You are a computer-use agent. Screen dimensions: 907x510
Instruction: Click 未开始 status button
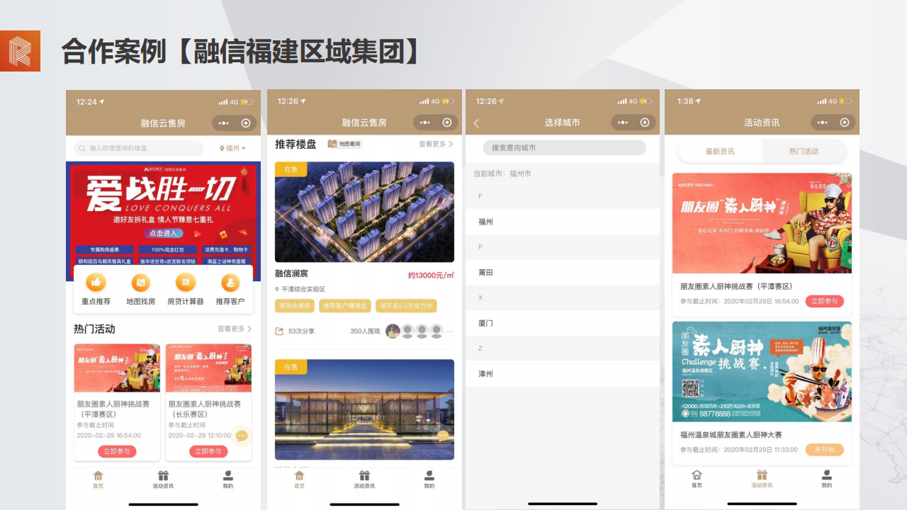[x=824, y=450]
